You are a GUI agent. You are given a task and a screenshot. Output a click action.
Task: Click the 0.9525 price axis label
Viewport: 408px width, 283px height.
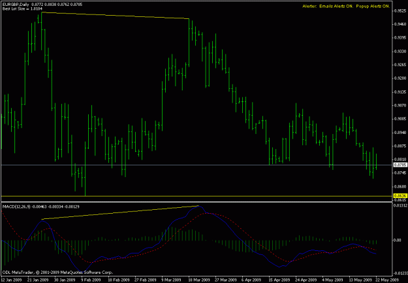coord(400,11)
